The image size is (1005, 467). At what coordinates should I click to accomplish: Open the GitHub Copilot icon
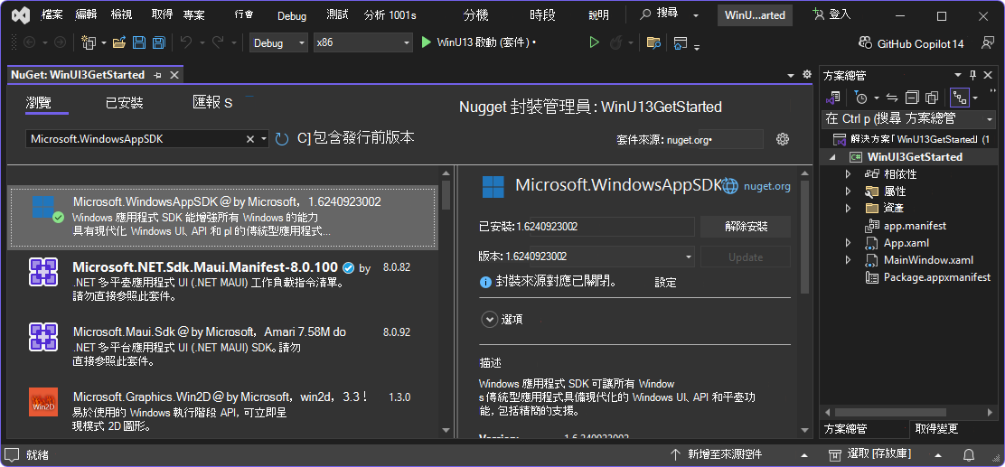click(x=866, y=43)
